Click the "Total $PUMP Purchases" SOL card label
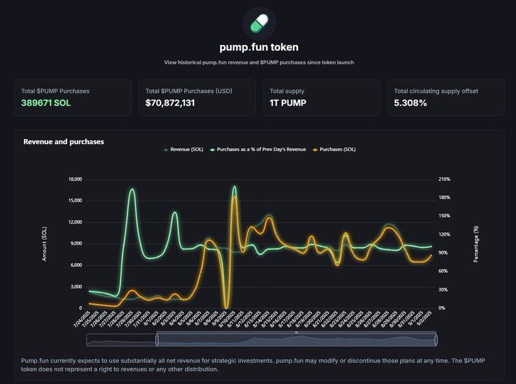 coord(55,91)
